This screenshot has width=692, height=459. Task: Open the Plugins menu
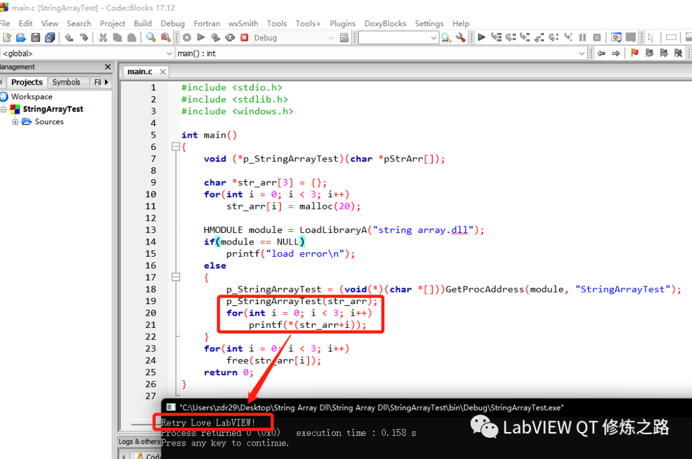(342, 24)
